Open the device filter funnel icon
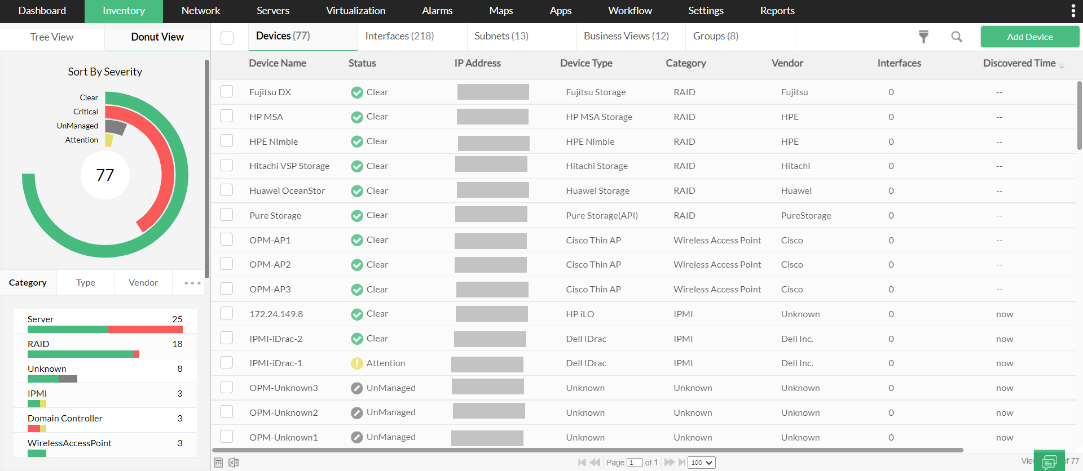The image size is (1083, 471). (923, 37)
